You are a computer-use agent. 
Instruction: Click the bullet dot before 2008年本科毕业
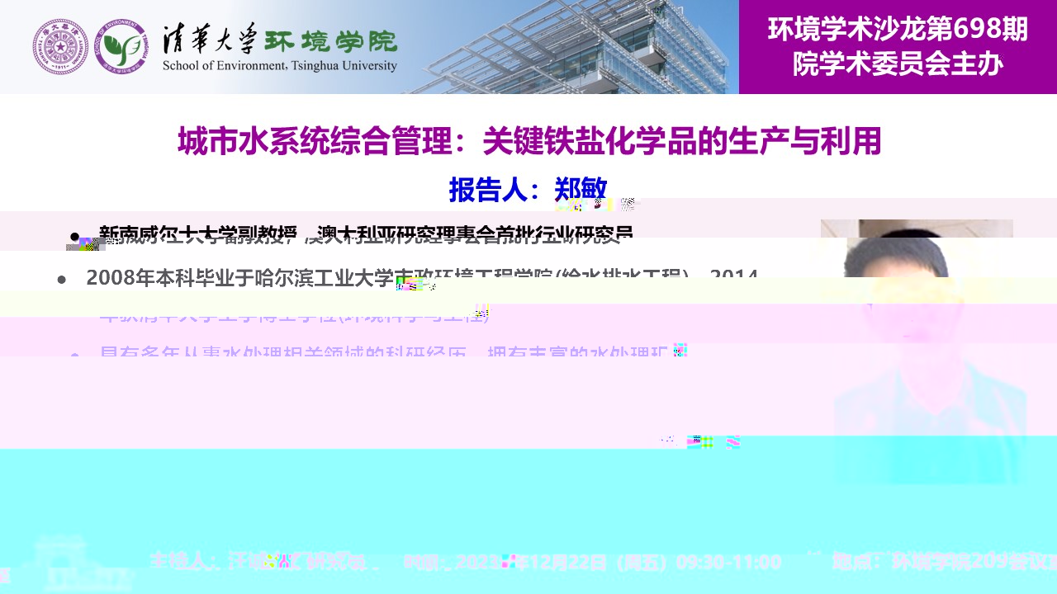(61, 280)
